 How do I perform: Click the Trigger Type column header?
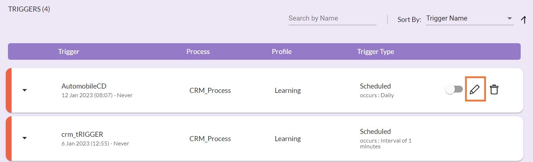[375, 51]
